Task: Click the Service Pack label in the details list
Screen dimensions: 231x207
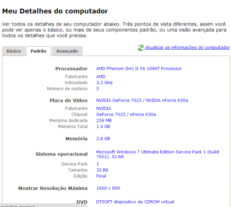Action: (74, 164)
